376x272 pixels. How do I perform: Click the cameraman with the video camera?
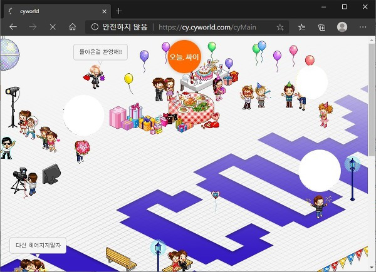point(25,182)
